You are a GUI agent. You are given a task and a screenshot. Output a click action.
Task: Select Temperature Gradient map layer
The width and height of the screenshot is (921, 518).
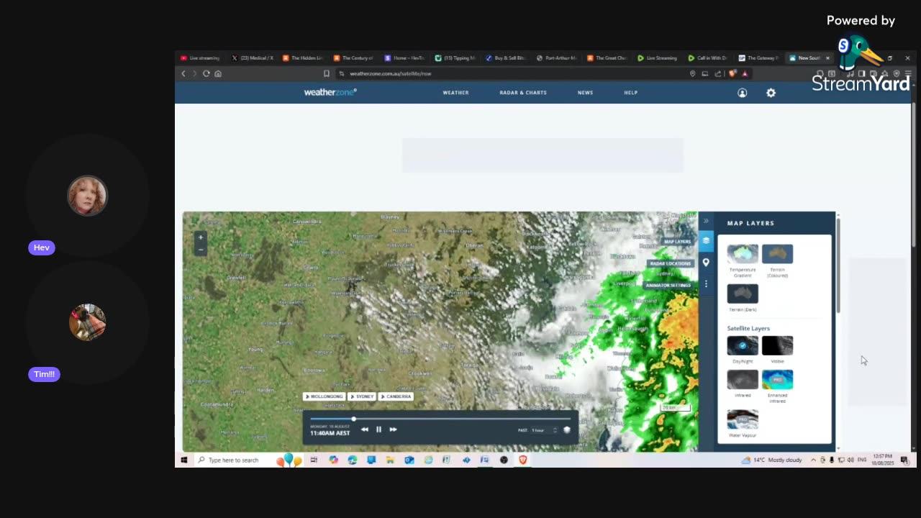[743, 254]
